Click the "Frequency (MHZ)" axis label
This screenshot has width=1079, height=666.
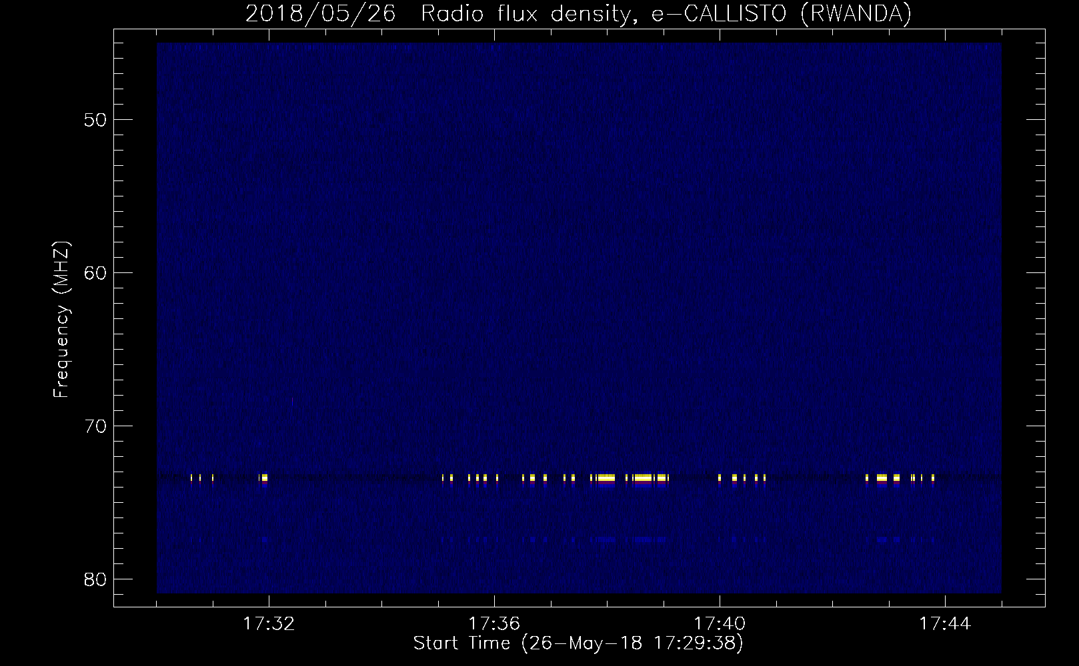click(x=61, y=320)
